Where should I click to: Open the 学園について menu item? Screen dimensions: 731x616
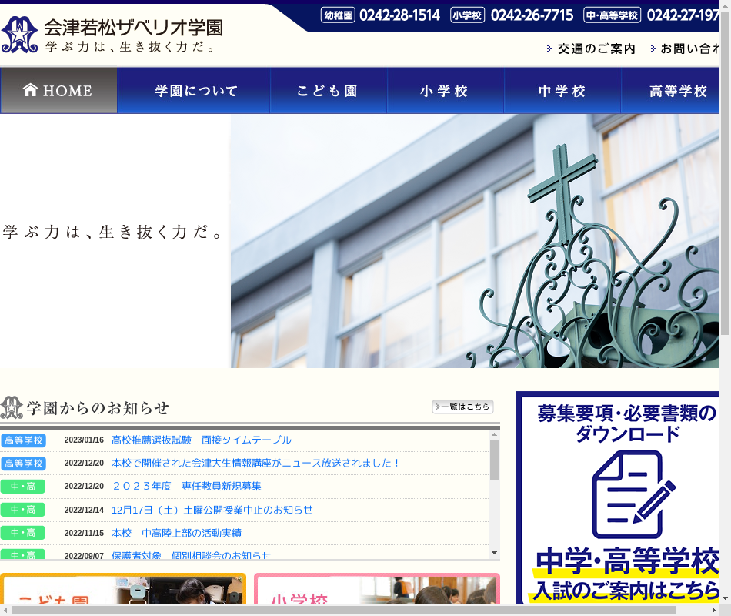pos(196,91)
